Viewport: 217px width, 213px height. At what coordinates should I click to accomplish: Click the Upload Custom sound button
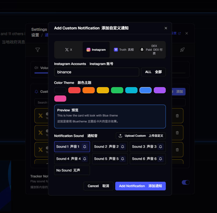click(141, 136)
